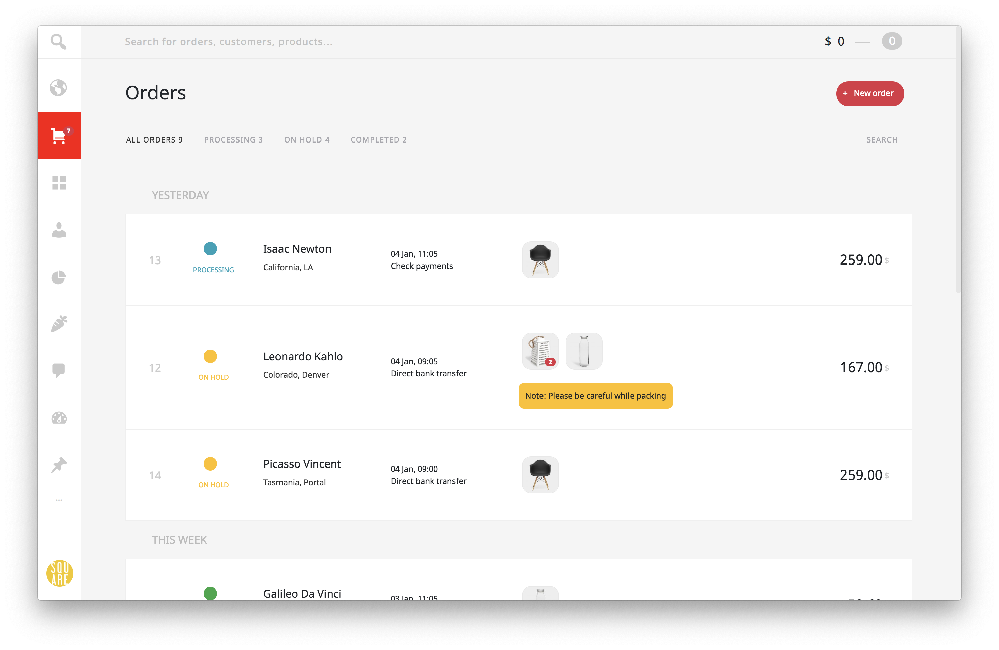Open the dashboard gauge icon
Image resolution: width=999 pixels, height=650 pixels.
click(x=59, y=418)
